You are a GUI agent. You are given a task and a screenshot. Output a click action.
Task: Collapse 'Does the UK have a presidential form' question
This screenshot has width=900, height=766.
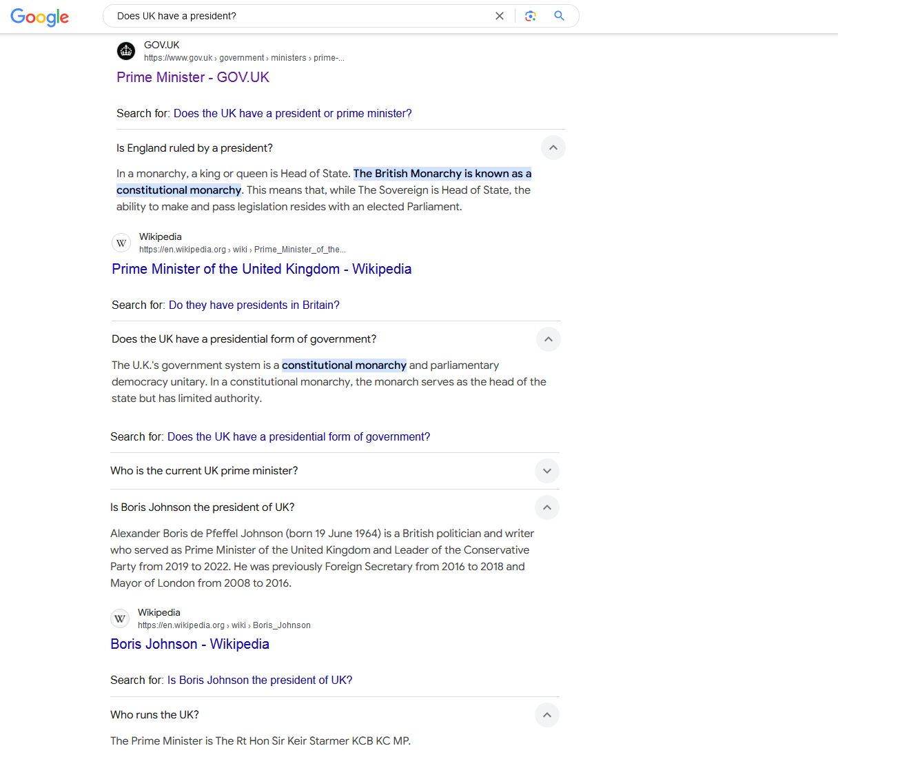[x=548, y=339]
